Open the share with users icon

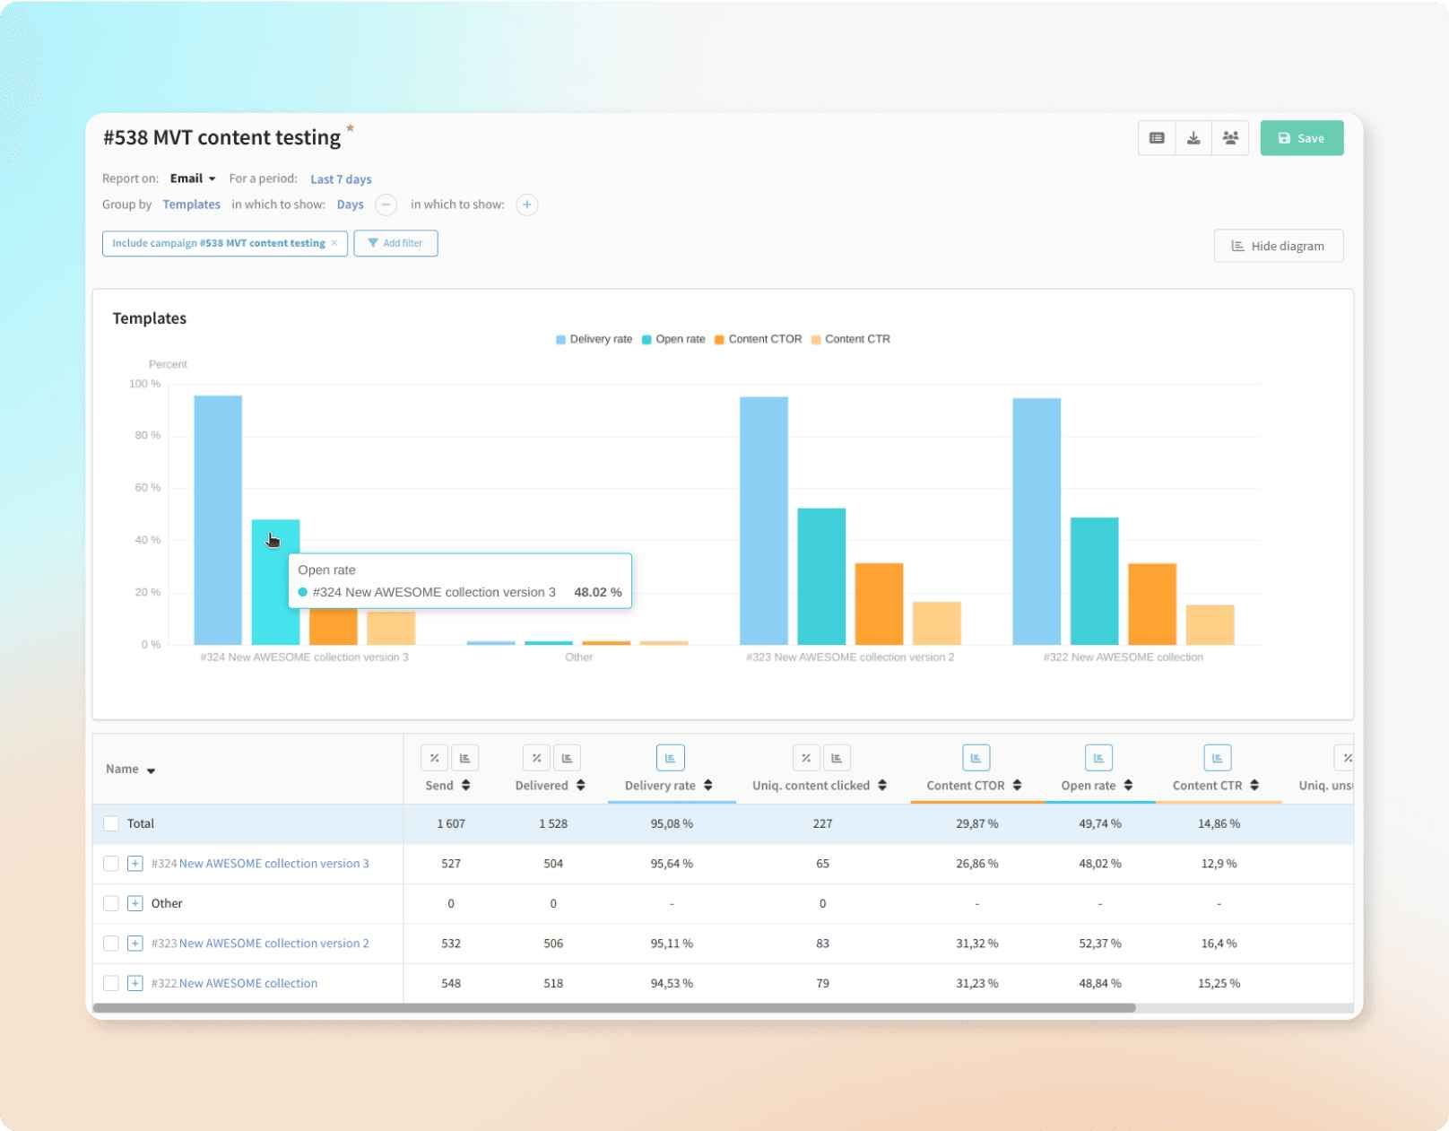[1230, 138]
